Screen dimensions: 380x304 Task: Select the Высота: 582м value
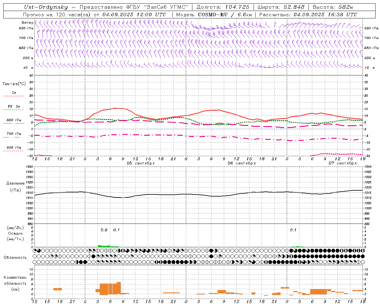pyautogui.click(x=333, y=7)
